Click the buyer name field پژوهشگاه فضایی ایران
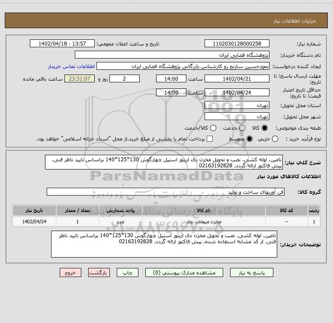 coord(172,55)
